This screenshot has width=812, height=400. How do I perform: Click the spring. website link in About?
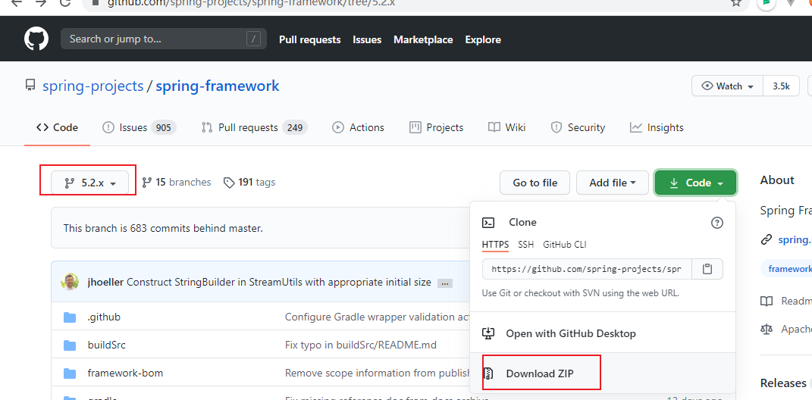(x=795, y=239)
